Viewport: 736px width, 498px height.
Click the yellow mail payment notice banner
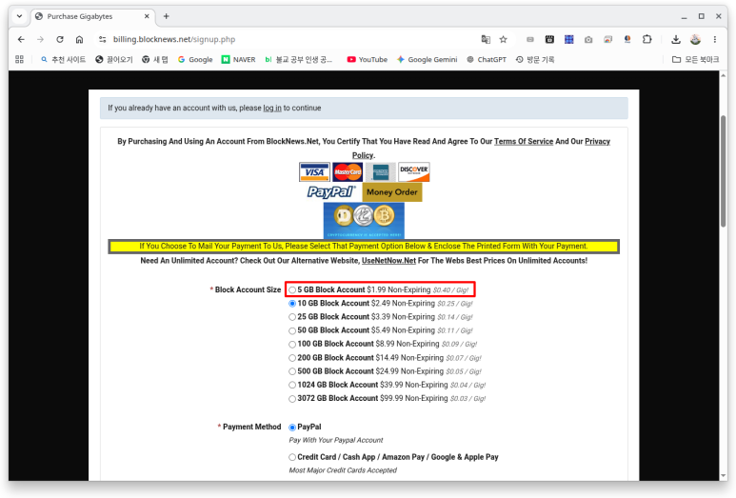click(x=364, y=247)
